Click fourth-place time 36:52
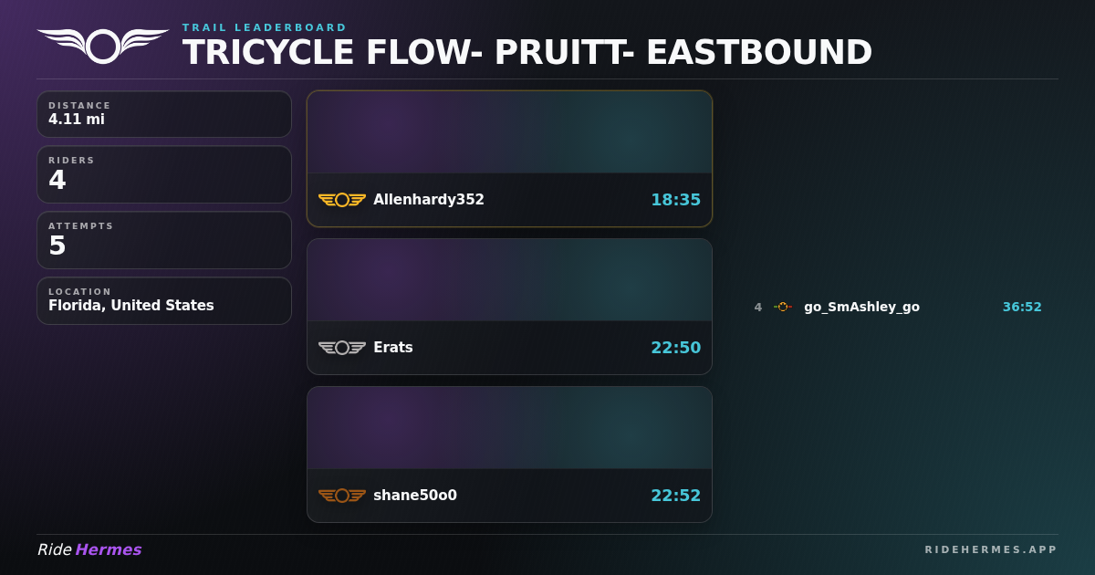Image resolution: width=1095 pixels, height=575 pixels. coord(1022,307)
